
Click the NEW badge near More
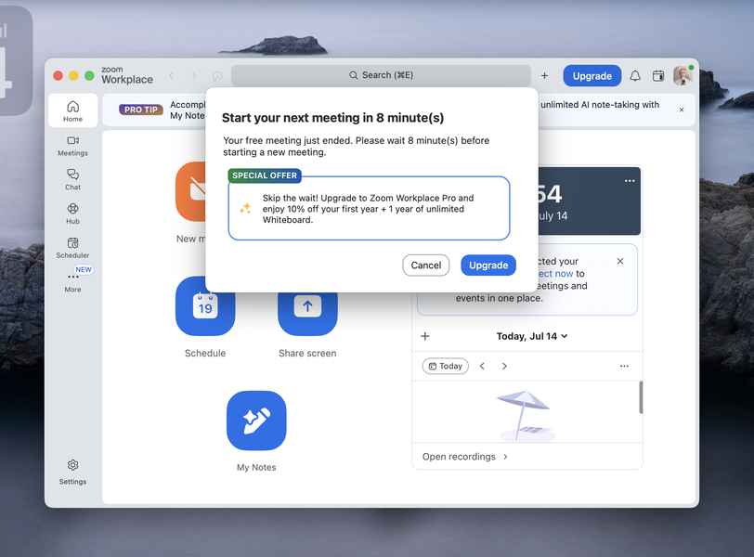click(x=84, y=269)
